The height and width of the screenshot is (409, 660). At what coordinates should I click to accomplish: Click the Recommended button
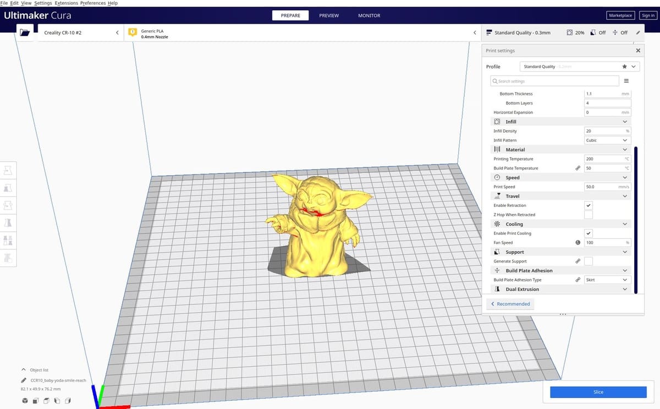coord(510,304)
